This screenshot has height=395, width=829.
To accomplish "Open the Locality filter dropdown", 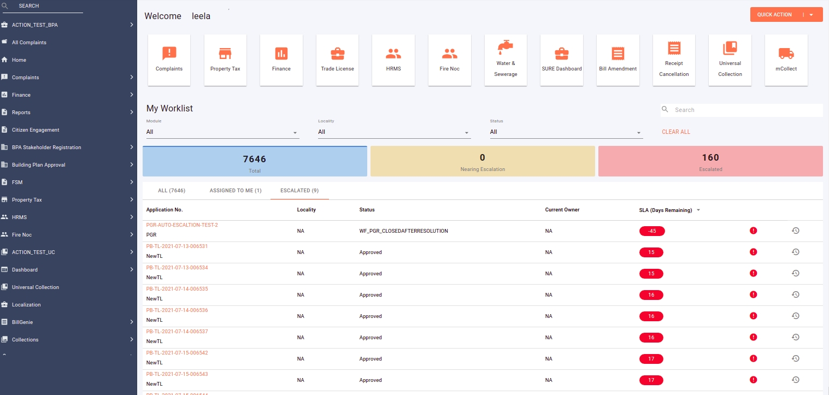I will 394,132.
